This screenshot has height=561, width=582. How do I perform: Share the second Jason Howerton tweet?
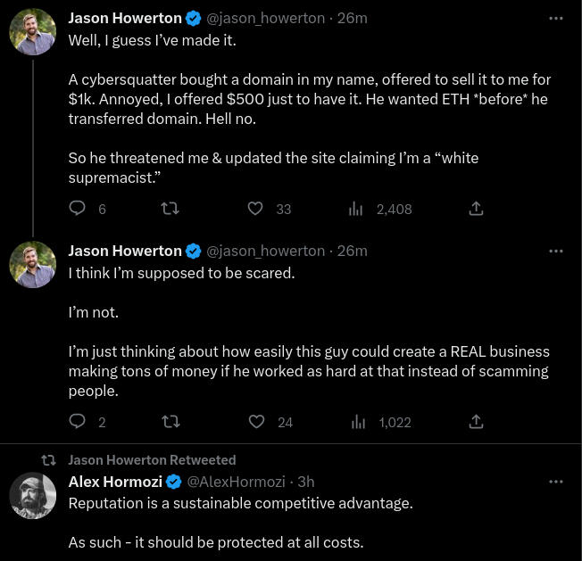click(476, 422)
